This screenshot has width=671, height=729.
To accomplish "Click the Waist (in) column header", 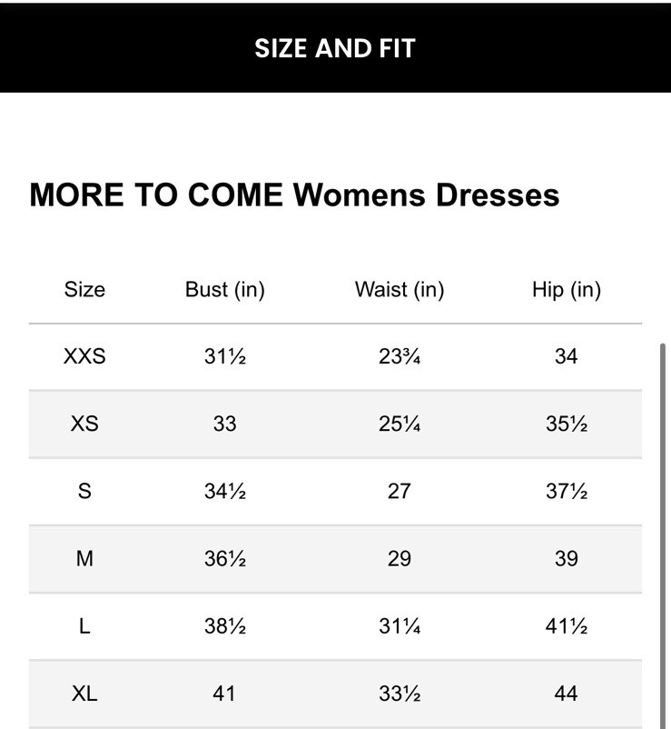I will pos(400,290).
